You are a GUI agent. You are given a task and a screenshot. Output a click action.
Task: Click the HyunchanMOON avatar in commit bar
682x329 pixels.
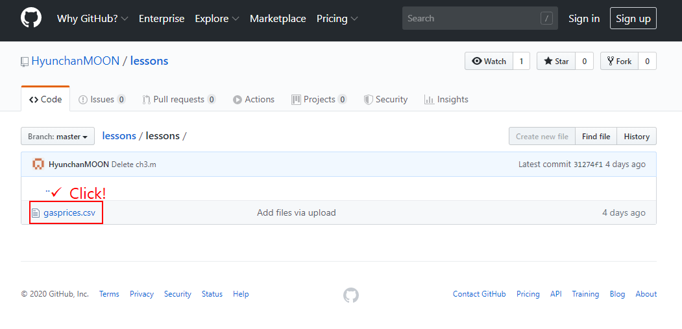click(x=38, y=164)
